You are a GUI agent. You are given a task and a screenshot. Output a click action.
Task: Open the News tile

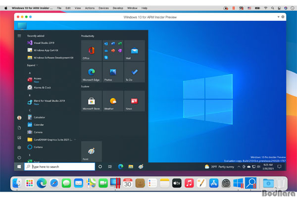[135, 101]
